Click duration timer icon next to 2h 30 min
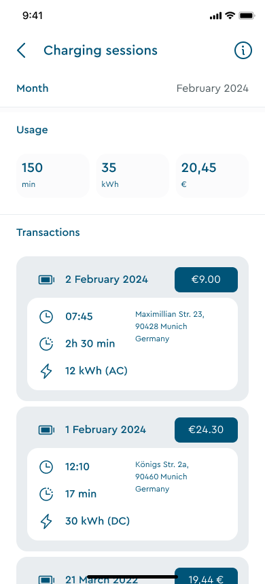This screenshot has width=265, height=584. 46,343
